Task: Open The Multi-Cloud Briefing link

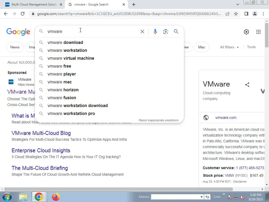Action: tap(40, 168)
